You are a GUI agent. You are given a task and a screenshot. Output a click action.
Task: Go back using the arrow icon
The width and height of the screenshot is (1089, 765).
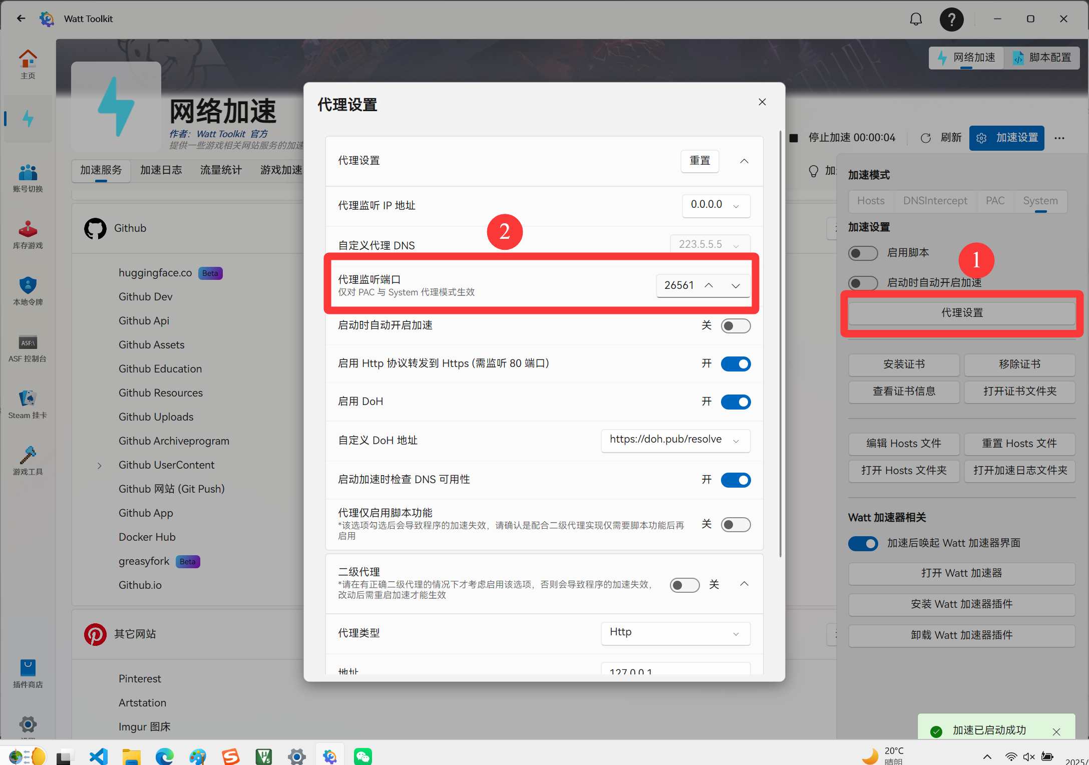point(21,19)
